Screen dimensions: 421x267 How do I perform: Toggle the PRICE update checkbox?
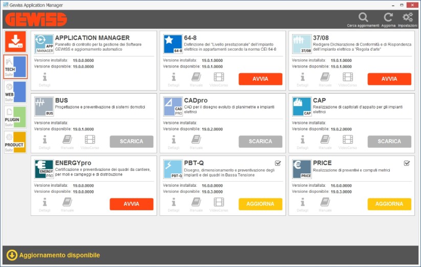(x=407, y=163)
